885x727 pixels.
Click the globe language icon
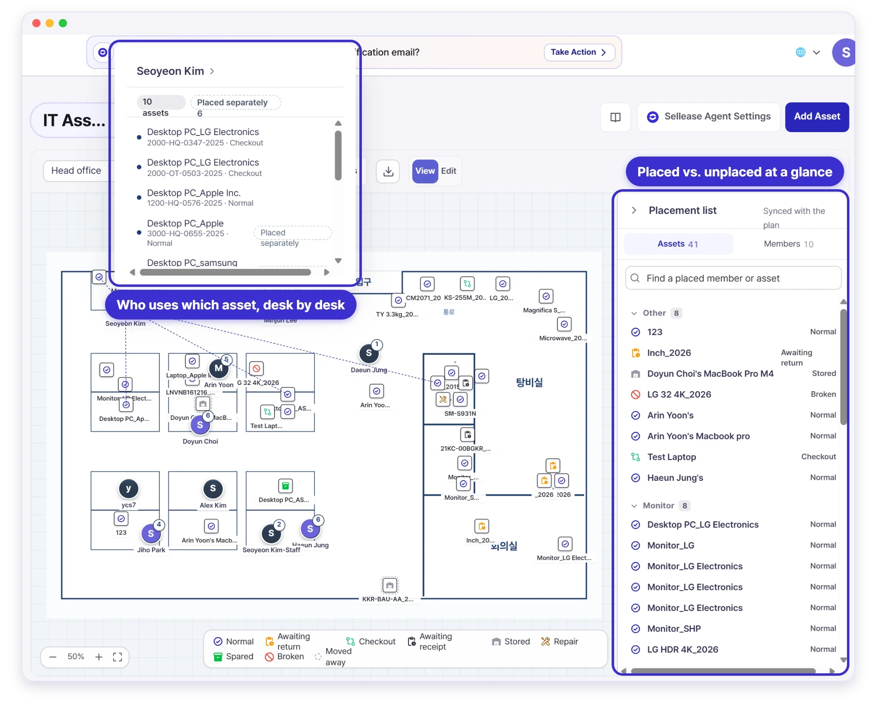click(x=800, y=52)
